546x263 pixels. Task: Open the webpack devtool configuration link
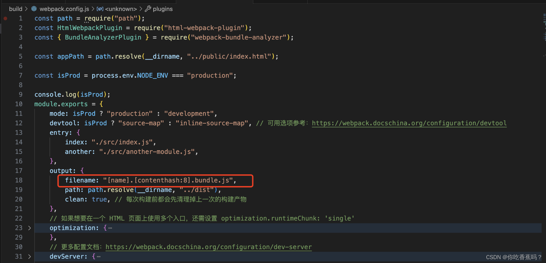click(x=409, y=123)
